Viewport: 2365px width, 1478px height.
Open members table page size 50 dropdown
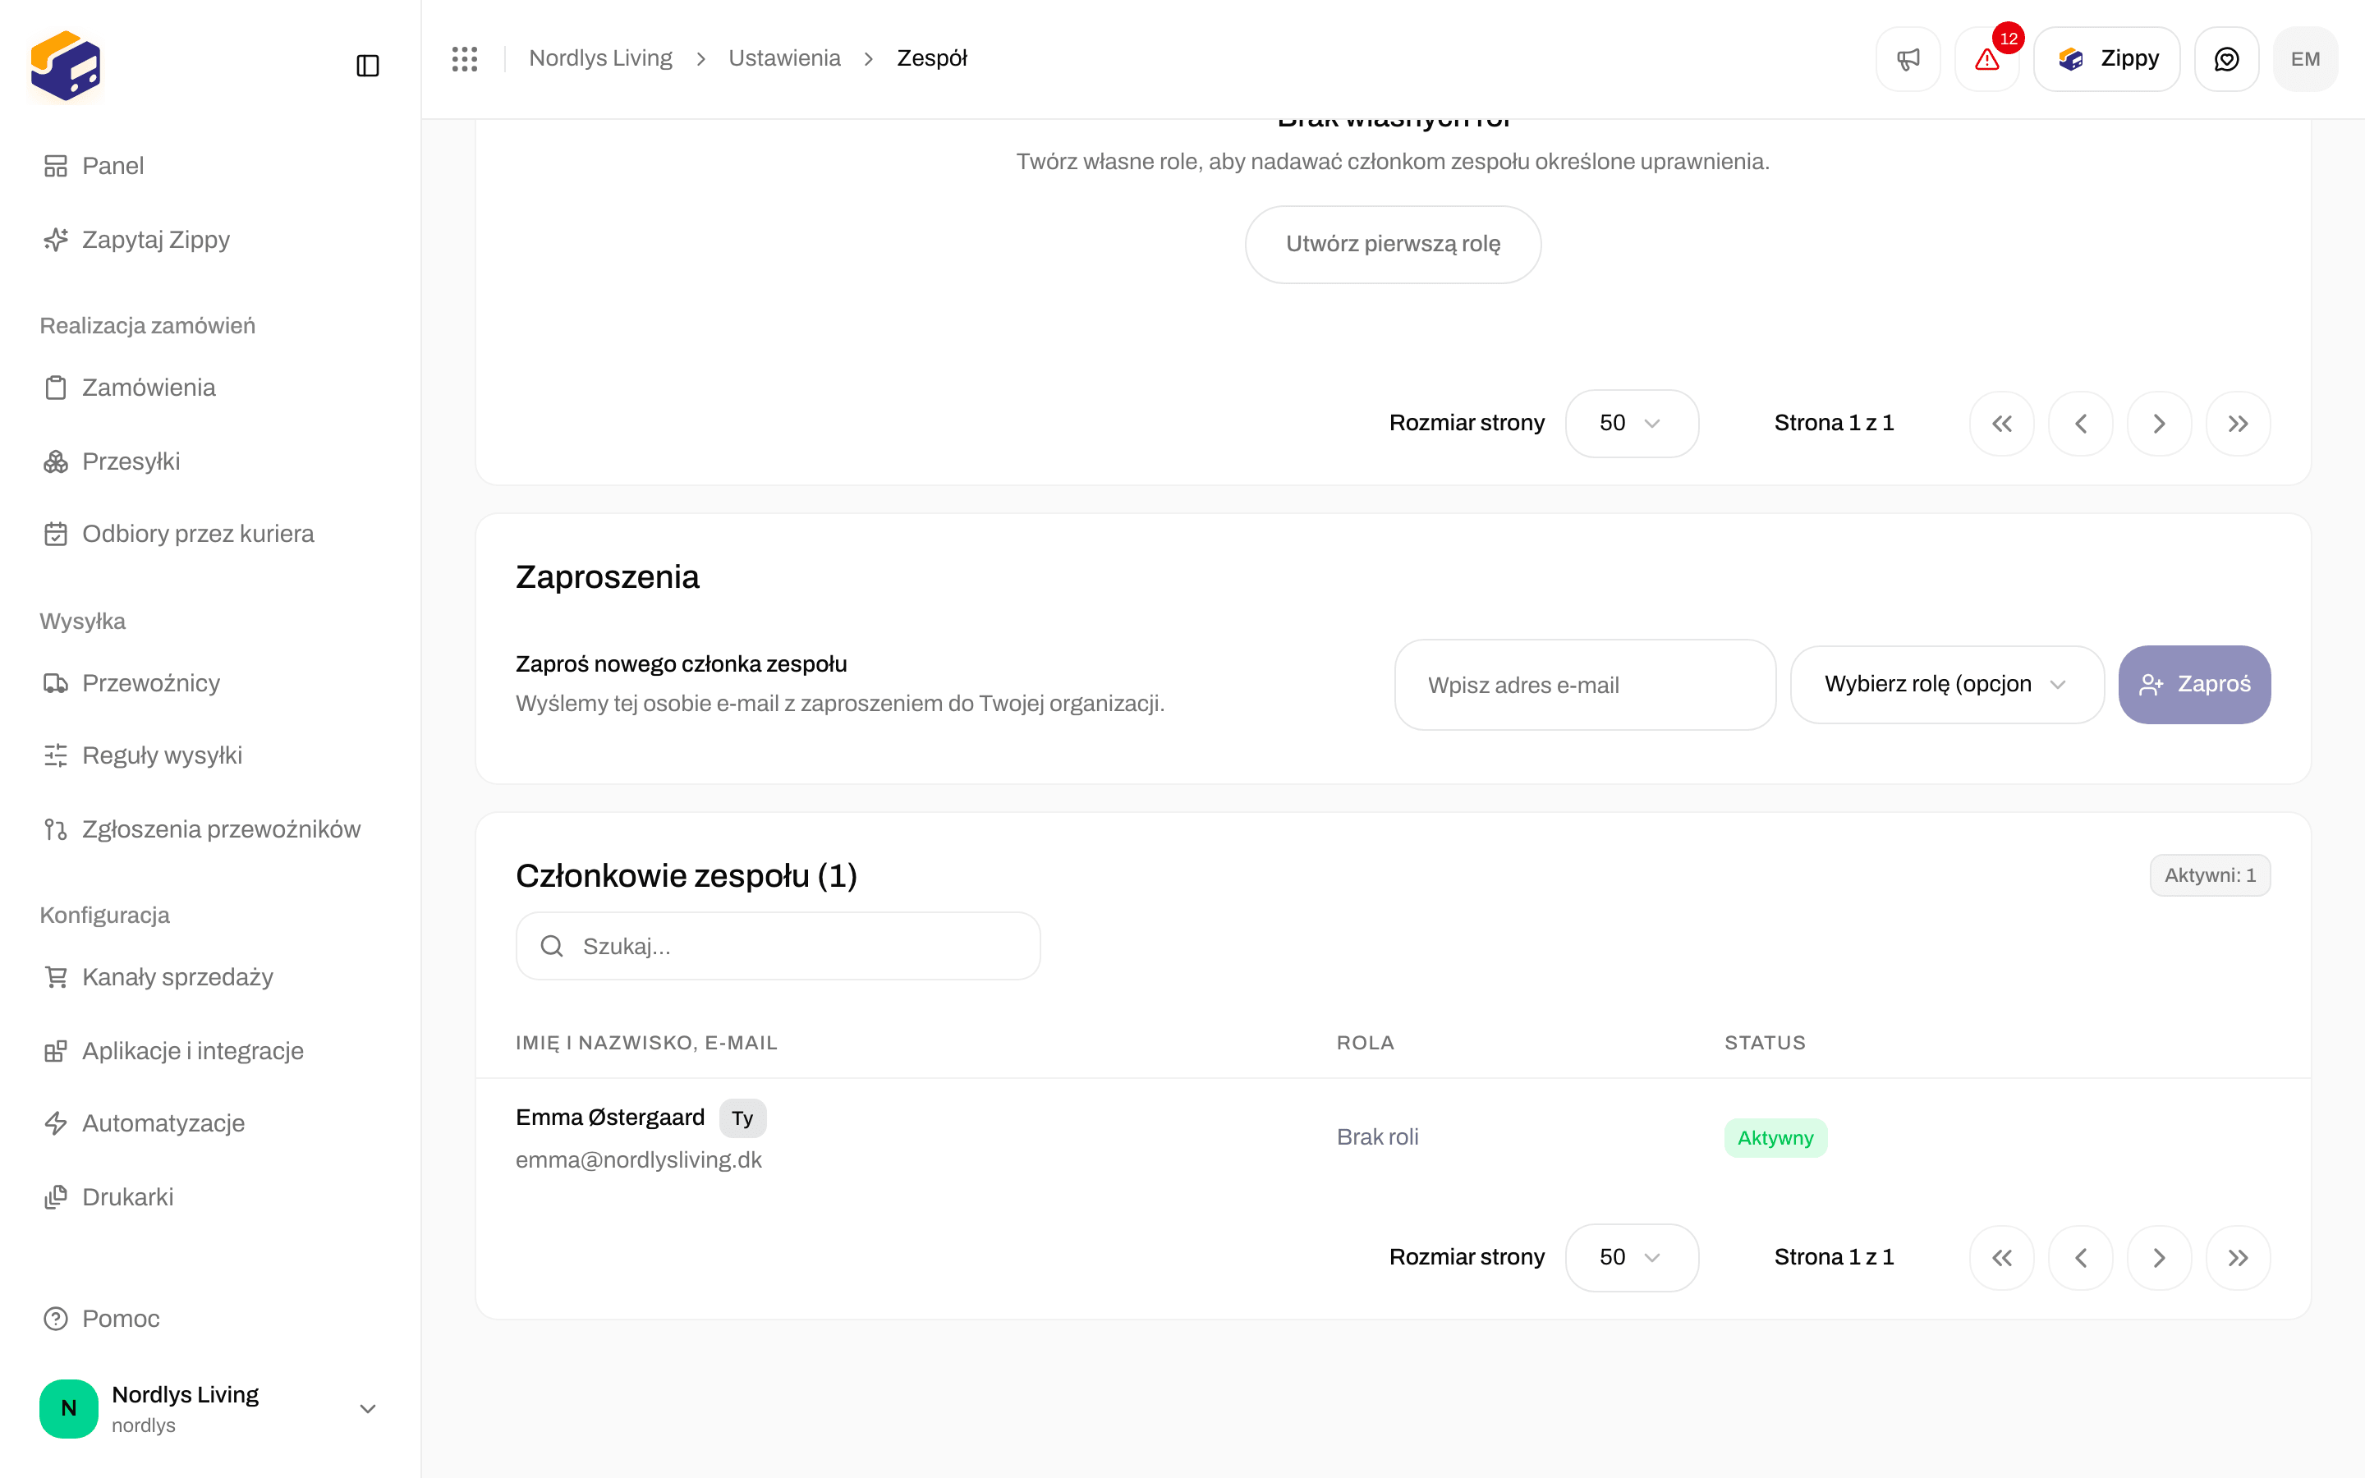pos(1631,1257)
